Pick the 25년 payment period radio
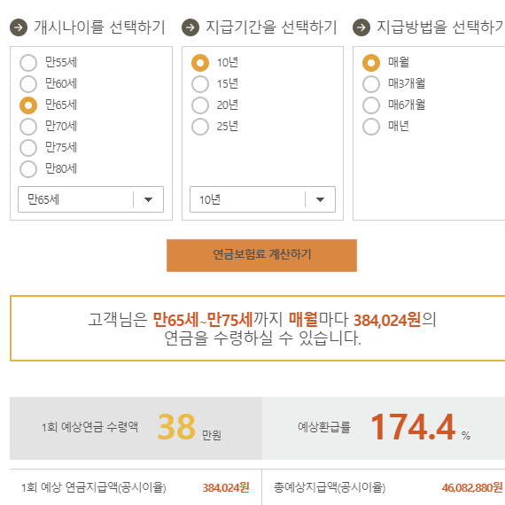The width and height of the screenshot is (505, 505). click(200, 126)
